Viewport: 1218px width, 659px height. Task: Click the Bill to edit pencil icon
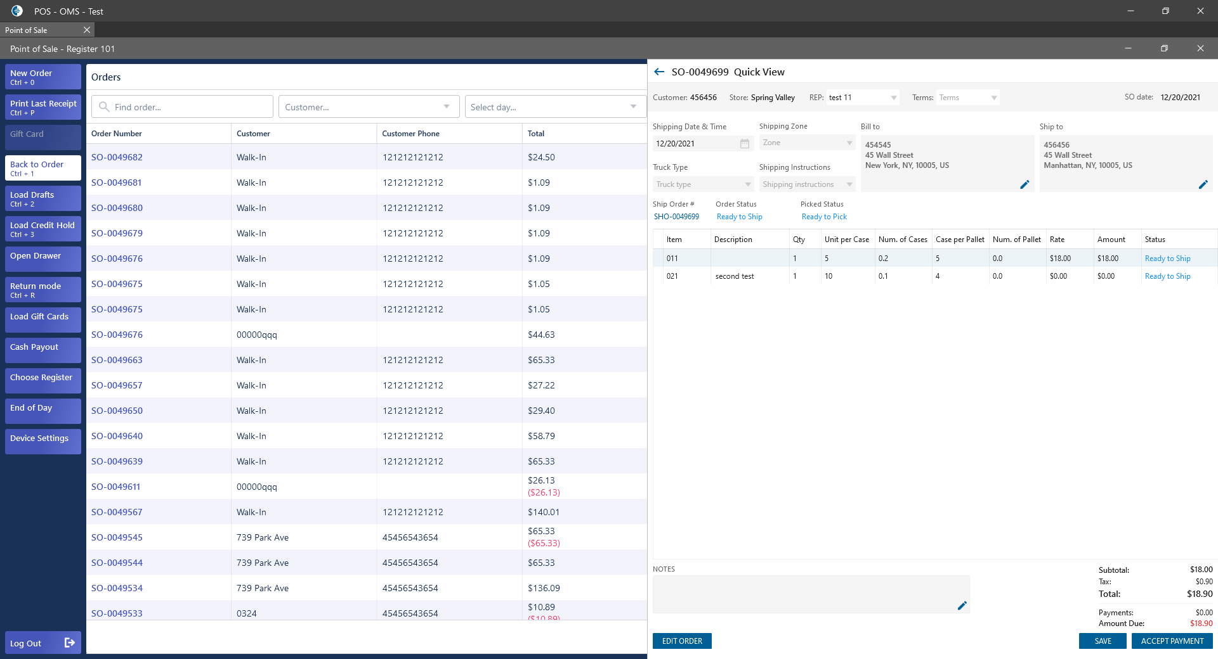pyautogui.click(x=1025, y=184)
